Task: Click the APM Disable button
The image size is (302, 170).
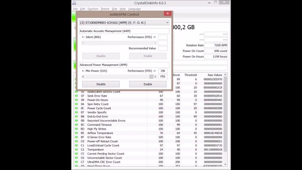Action: pos(101,84)
